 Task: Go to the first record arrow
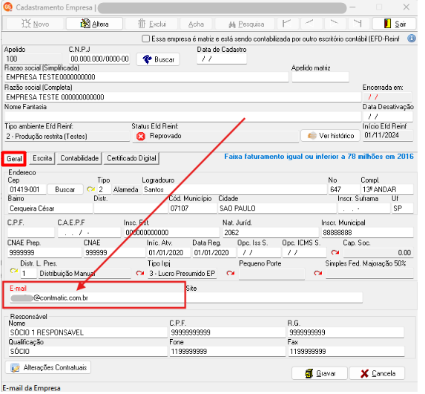287,24
